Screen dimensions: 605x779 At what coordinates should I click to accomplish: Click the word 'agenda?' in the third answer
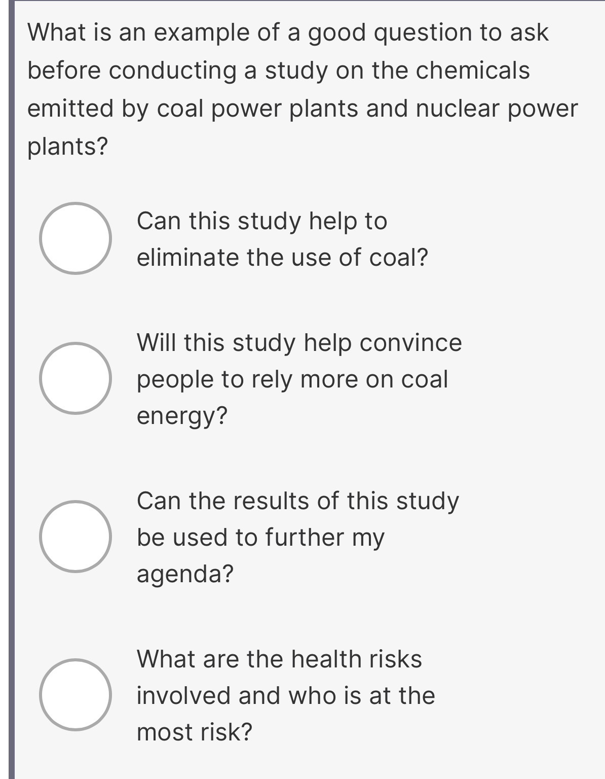(x=185, y=574)
